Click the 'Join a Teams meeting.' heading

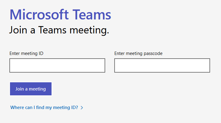tap(59, 30)
